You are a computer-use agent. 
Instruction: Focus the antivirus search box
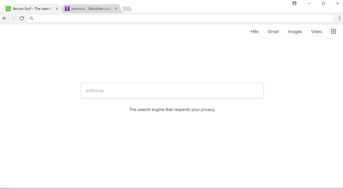[x=172, y=90]
